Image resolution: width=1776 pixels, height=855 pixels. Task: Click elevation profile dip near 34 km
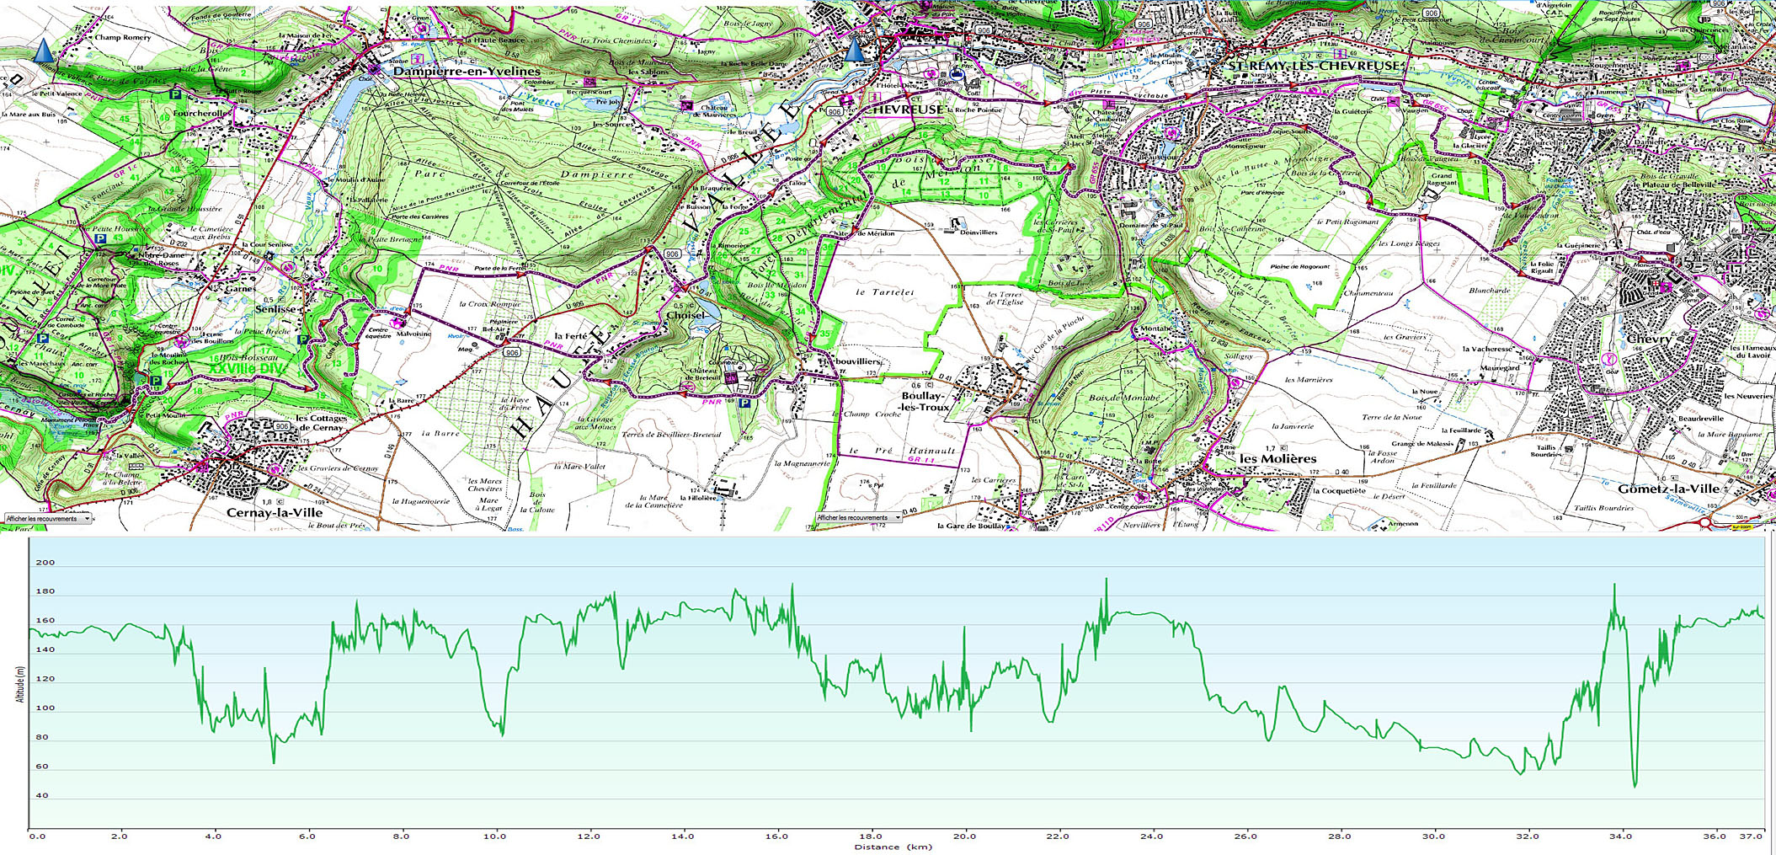click(1635, 785)
